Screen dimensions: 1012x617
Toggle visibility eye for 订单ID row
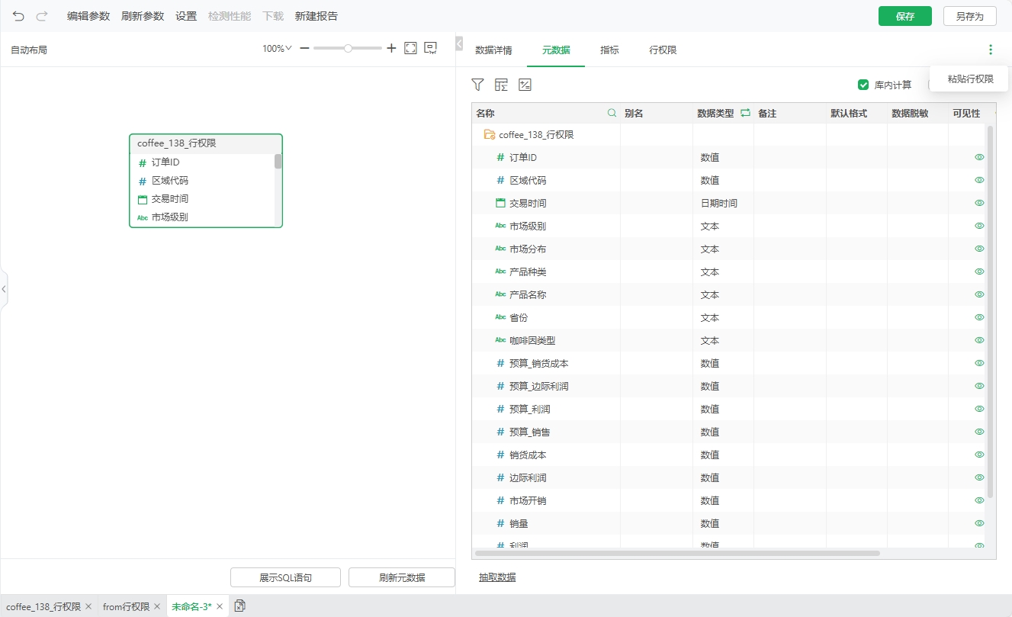(x=979, y=157)
